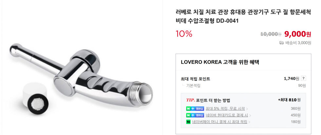Expand the chevron after 최대 5% 적립, 무료 시작
321x135 pixels.
point(247,109)
